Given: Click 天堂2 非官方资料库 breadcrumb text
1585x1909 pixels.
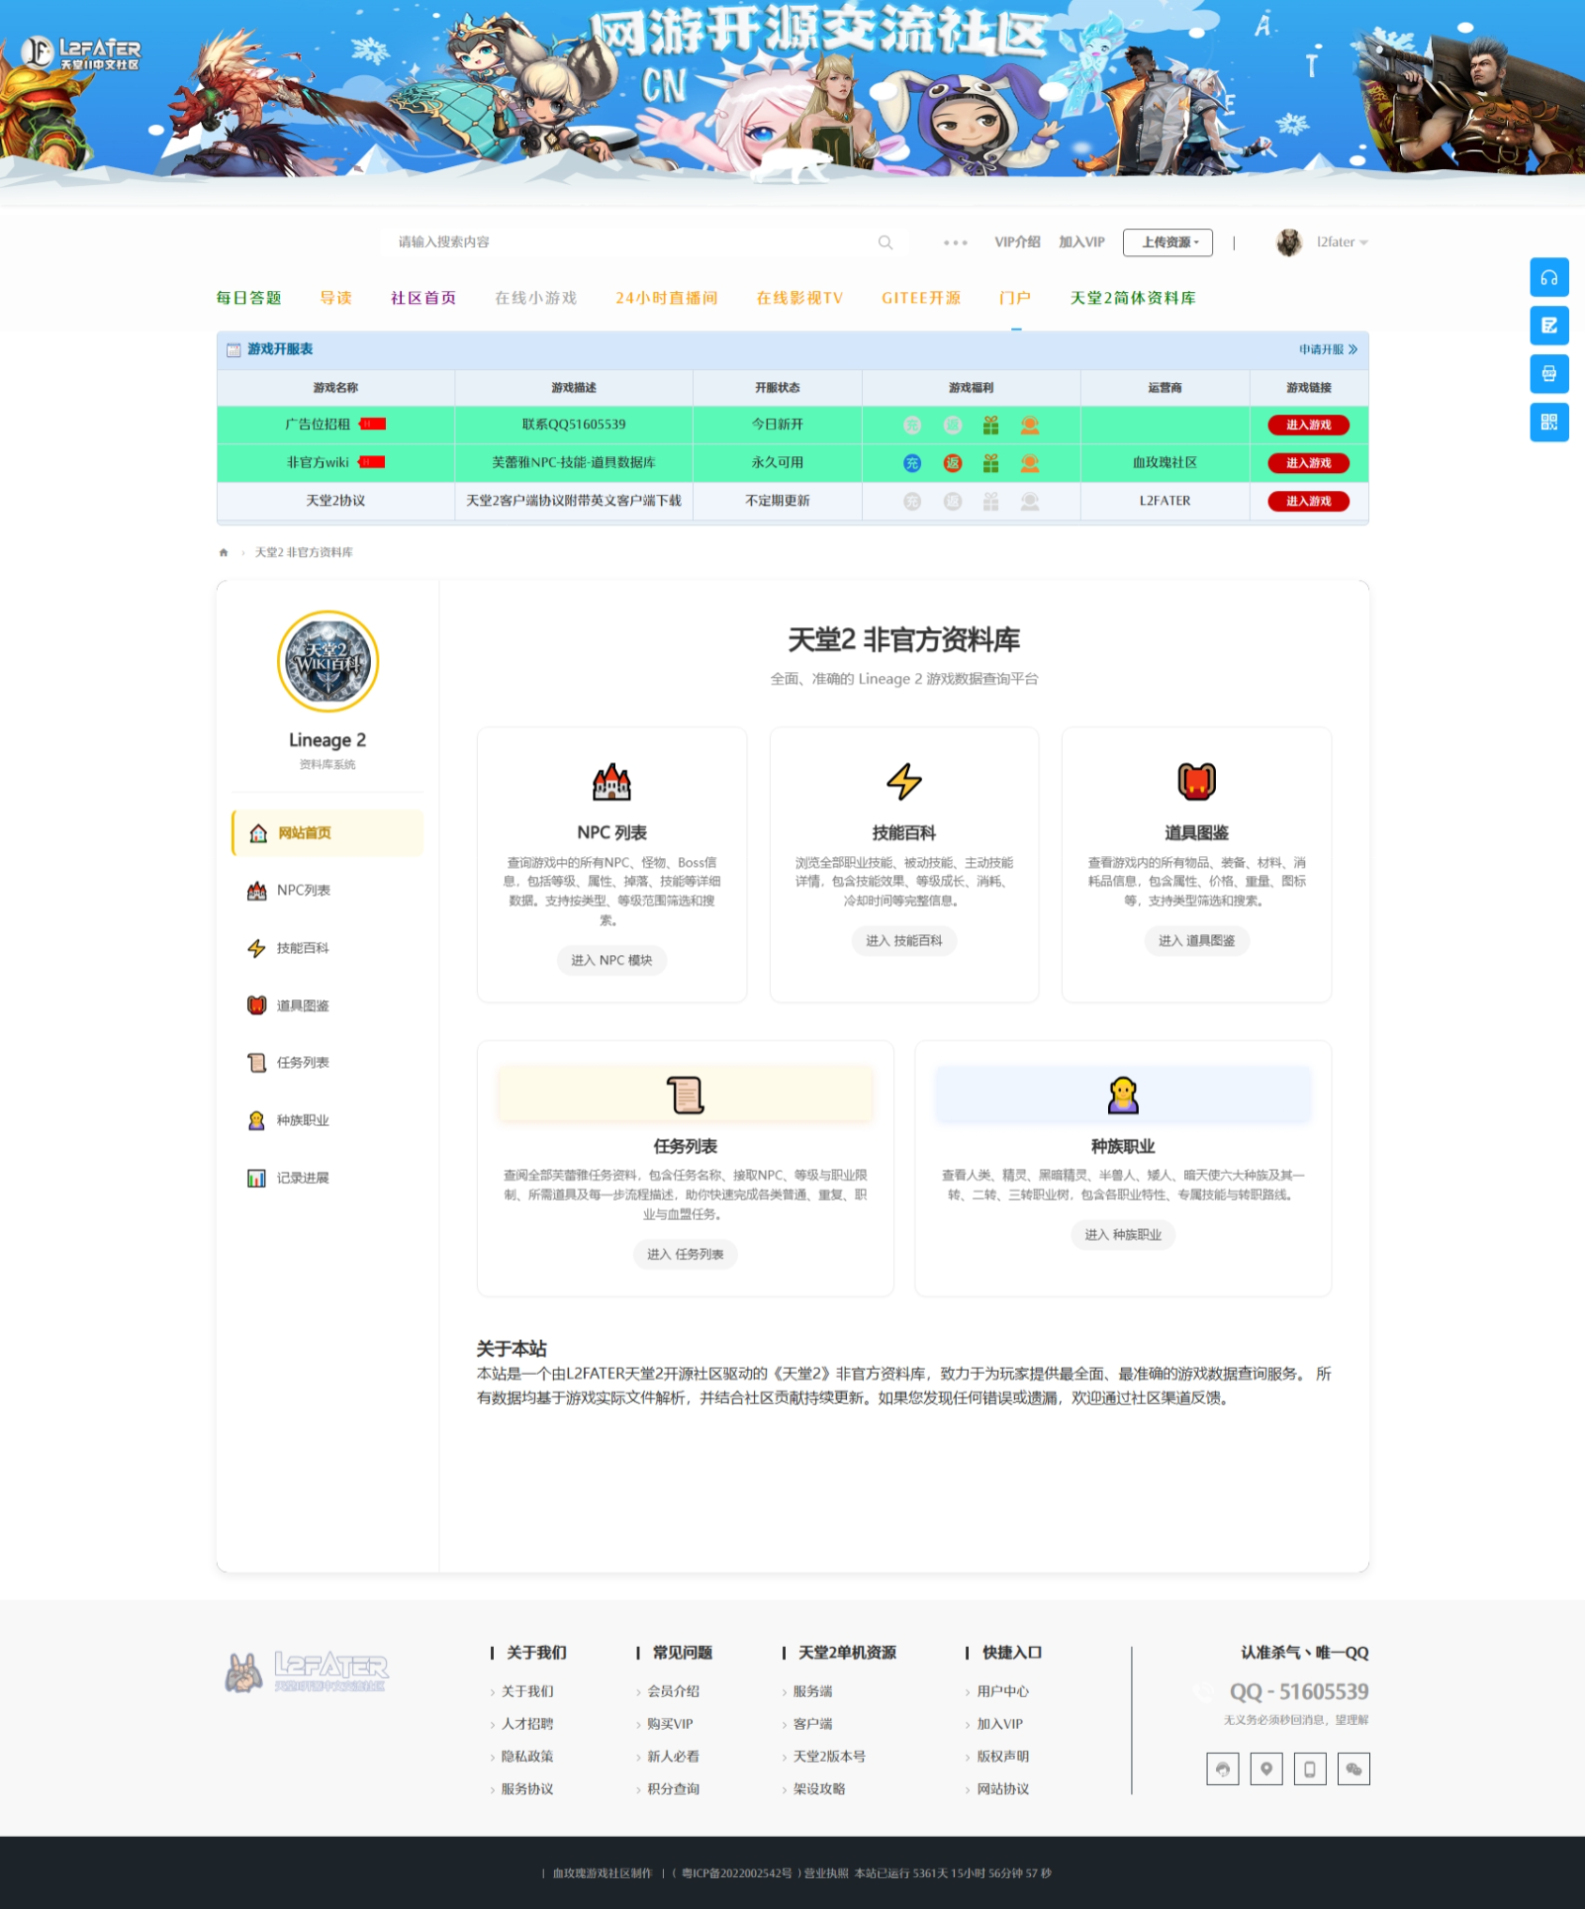Looking at the screenshot, I should coord(304,552).
